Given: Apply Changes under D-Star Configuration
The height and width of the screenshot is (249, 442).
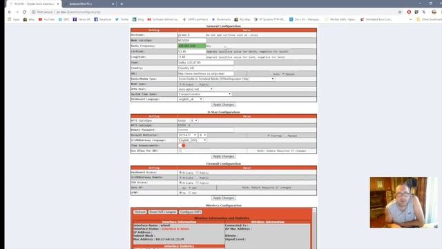Looking at the screenshot, I should click(x=224, y=156).
